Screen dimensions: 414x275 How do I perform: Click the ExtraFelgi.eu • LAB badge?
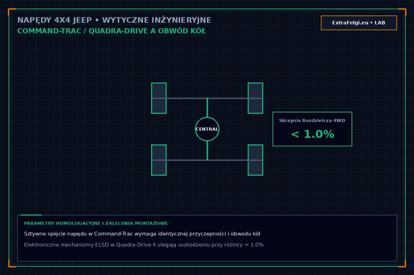(x=359, y=23)
